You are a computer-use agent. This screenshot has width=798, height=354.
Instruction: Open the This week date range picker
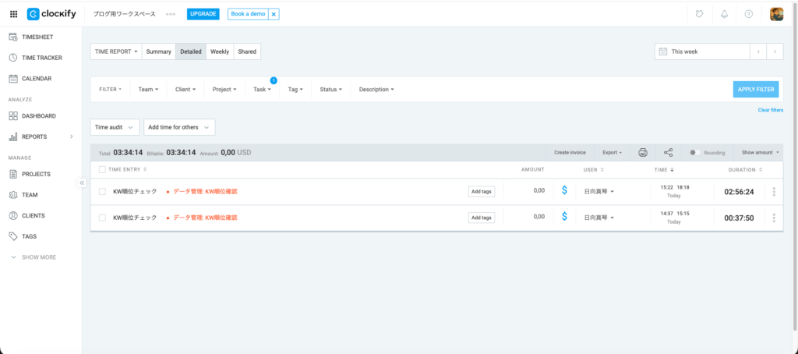click(701, 51)
